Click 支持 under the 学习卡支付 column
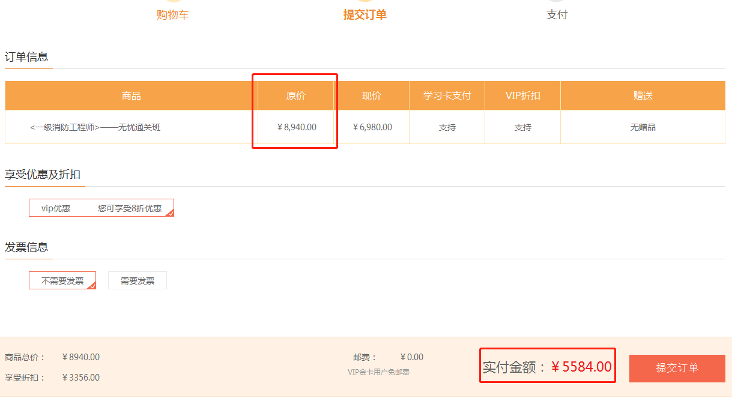Viewport: 732px width, 398px height. [x=447, y=127]
